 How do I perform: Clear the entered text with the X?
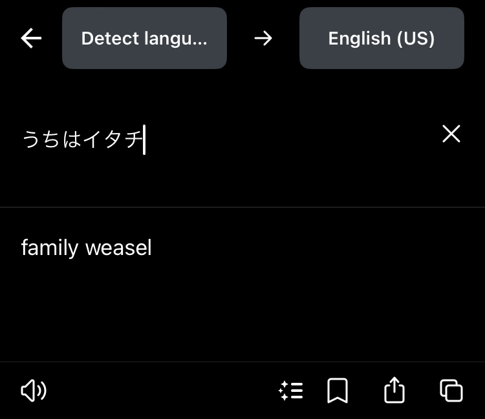click(451, 134)
